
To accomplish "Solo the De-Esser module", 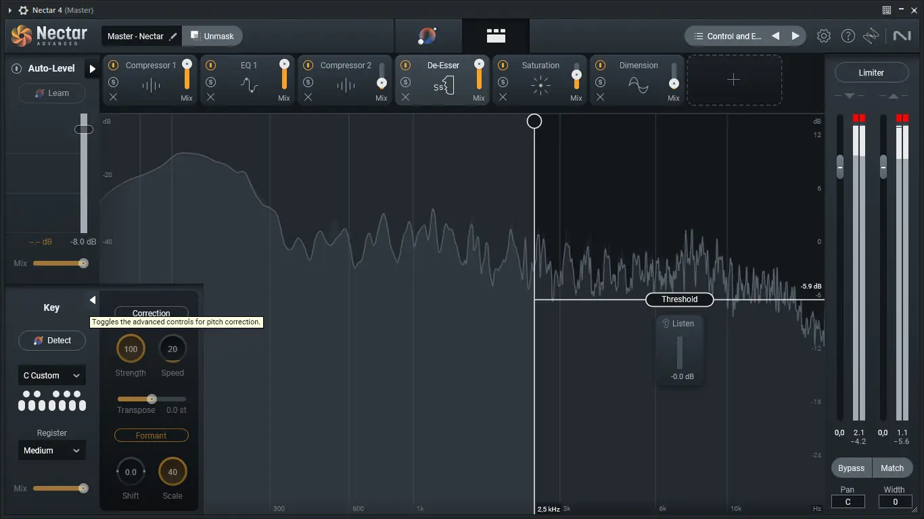I will pos(405,82).
